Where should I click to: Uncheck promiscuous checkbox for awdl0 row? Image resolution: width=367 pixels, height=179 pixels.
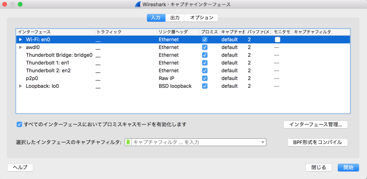tap(205, 47)
